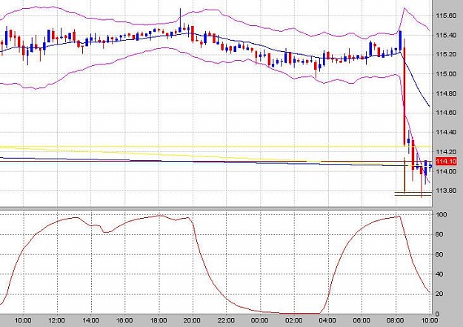Viewport: 463px width, 327px height.
Task: Click the oscillator 20 scale label
Action: pos(439,294)
